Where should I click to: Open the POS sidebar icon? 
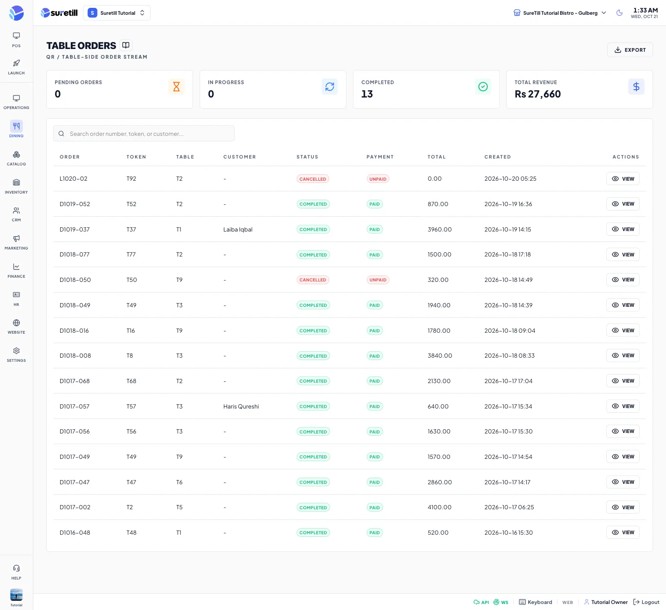[16, 39]
